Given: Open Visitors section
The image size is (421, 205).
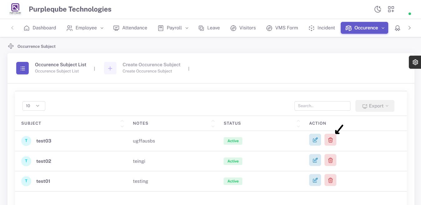Looking at the screenshot, I should coord(243,28).
